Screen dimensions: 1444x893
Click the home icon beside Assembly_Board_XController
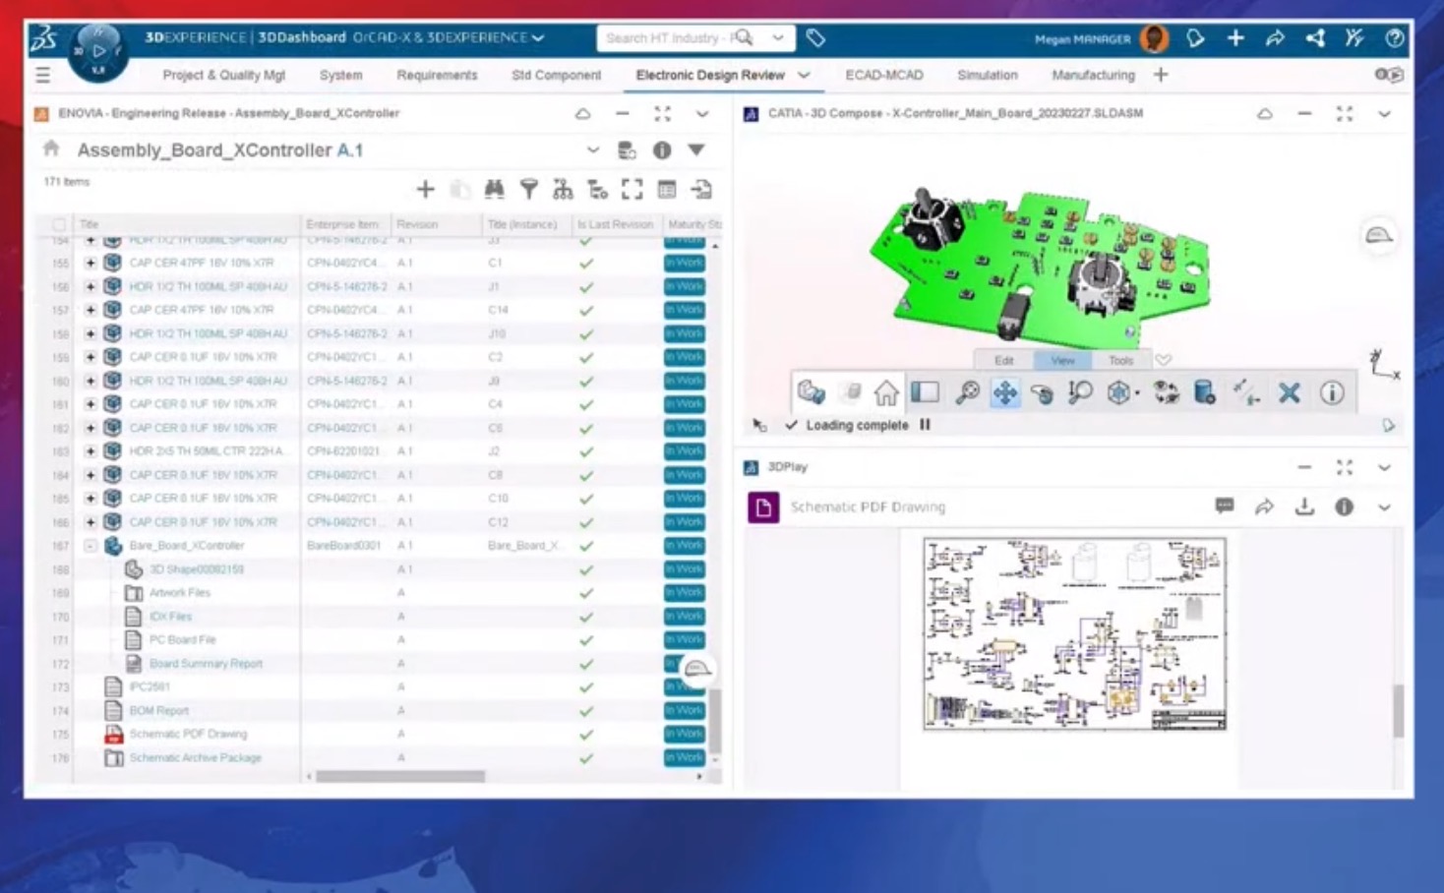tap(51, 149)
